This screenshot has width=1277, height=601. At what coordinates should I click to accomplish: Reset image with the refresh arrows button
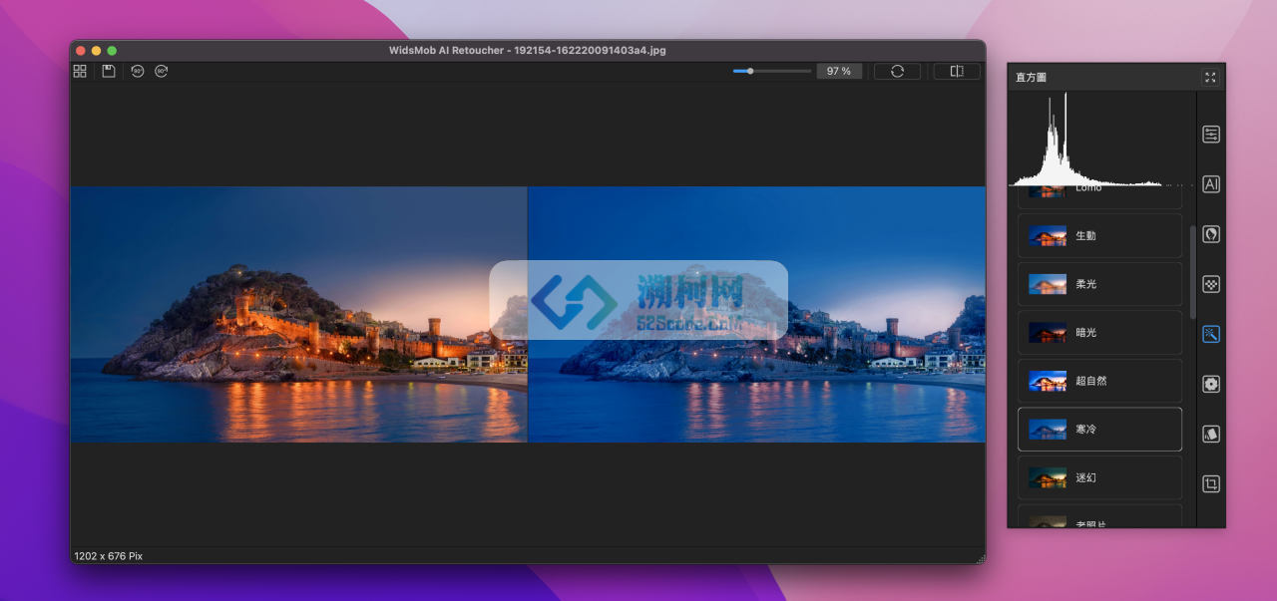pyautogui.click(x=897, y=71)
